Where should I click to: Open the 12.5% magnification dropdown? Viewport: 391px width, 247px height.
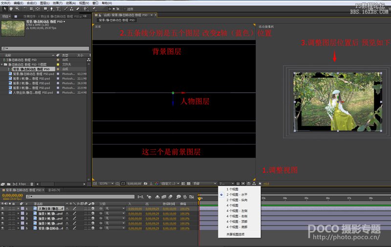pyautogui.click(x=107, y=184)
